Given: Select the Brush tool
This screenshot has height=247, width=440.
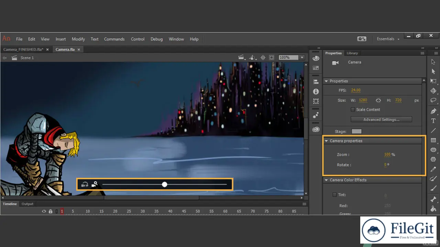Looking at the screenshot, I should click(x=433, y=188).
